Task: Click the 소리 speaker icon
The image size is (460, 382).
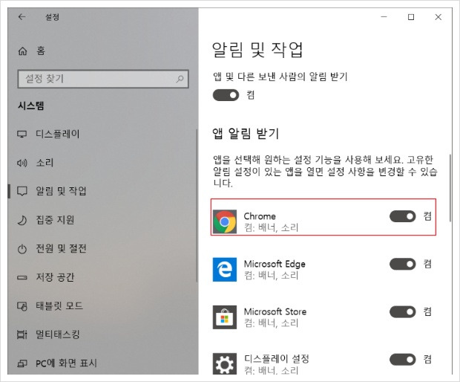Action: (x=22, y=163)
